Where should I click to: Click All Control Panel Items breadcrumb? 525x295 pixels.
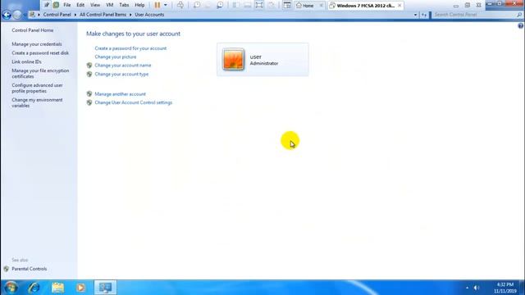point(103,15)
